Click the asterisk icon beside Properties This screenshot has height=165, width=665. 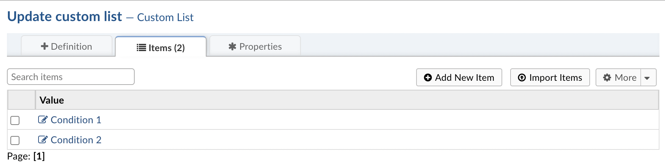coord(232,46)
